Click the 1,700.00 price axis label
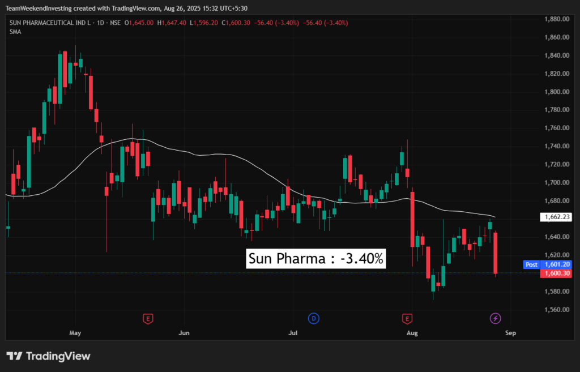 (557, 183)
